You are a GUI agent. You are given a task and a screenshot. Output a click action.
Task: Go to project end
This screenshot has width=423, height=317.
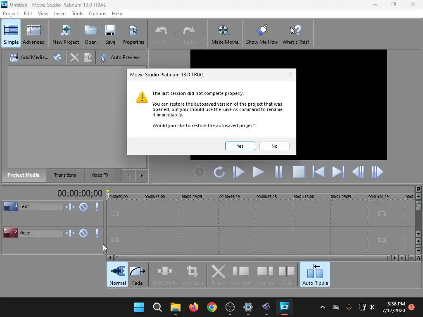point(338,172)
